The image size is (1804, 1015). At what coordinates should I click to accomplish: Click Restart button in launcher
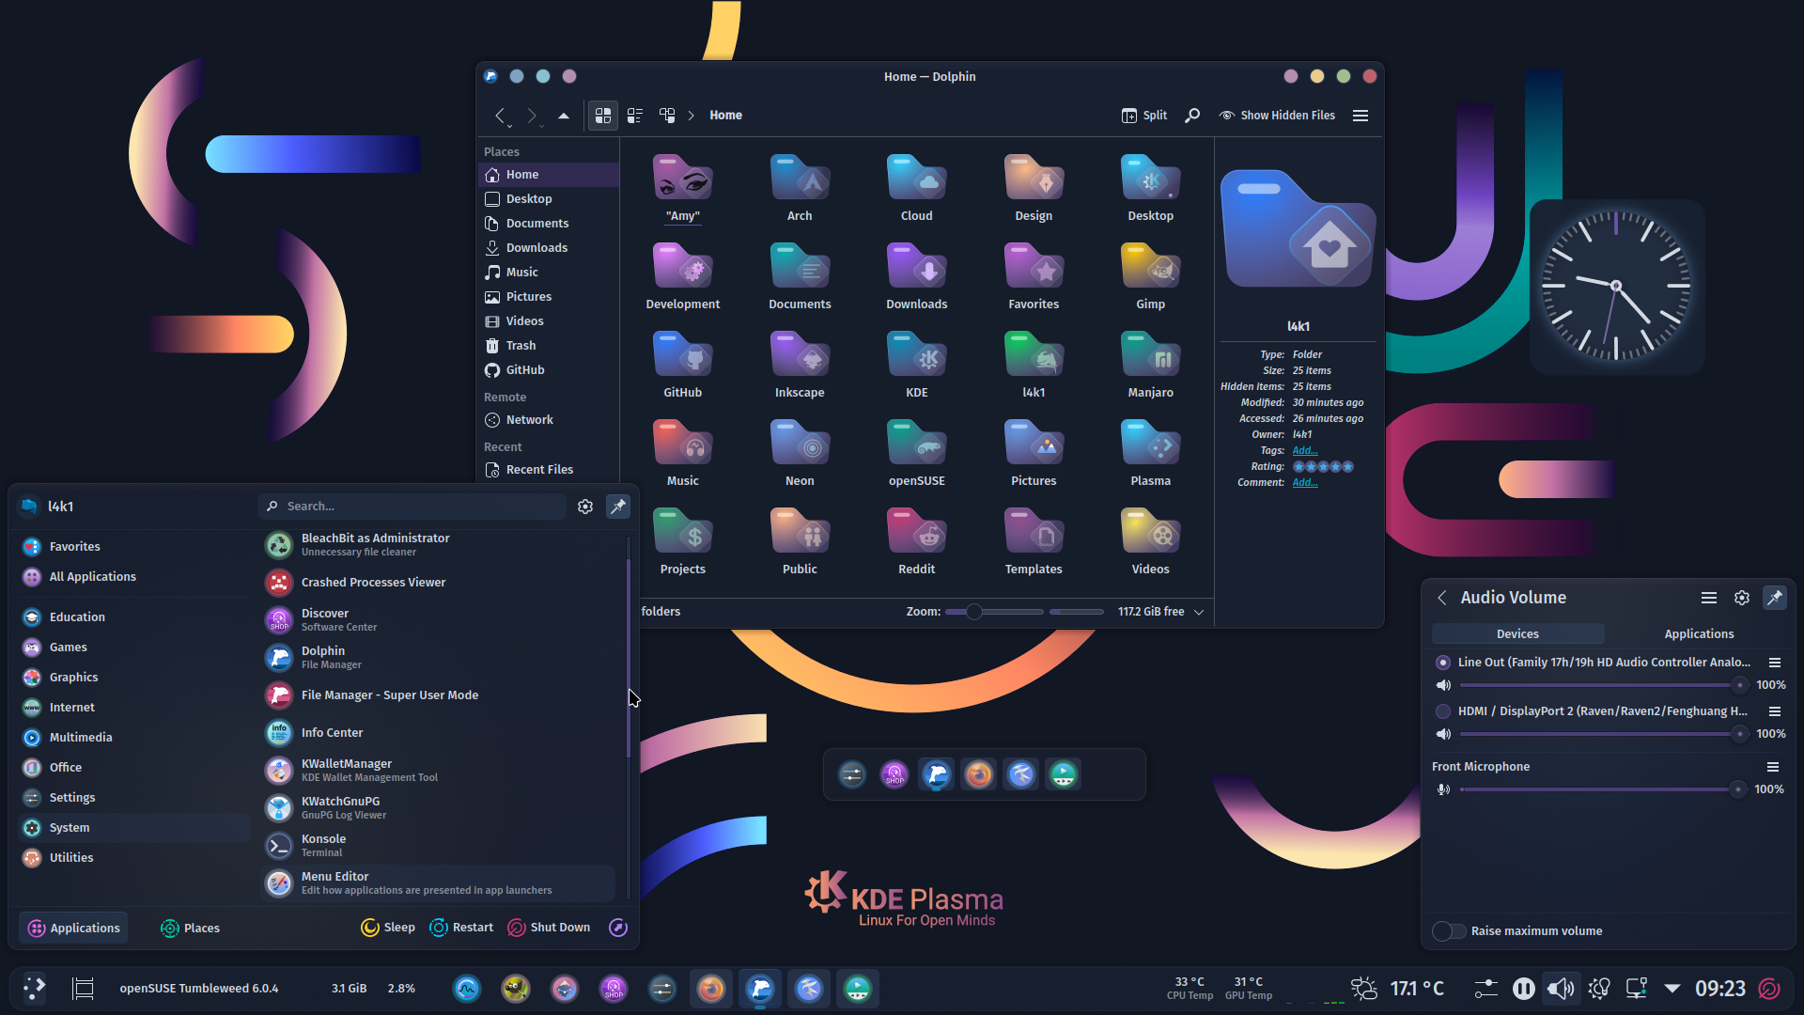[x=461, y=929]
